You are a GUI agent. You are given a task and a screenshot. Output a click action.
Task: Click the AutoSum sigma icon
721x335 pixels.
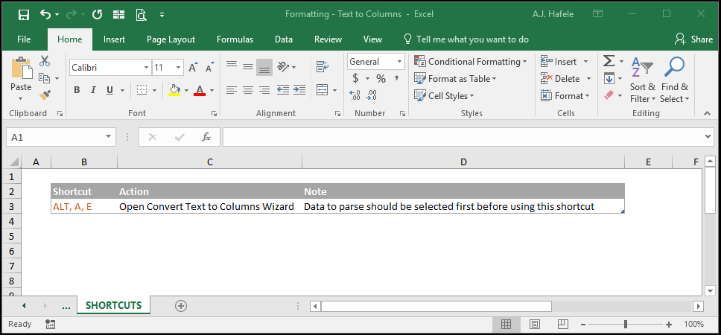(609, 61)
